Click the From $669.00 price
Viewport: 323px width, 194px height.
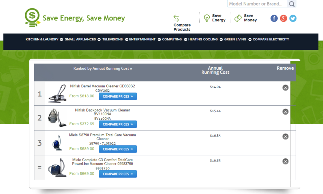tap(82, 174)
